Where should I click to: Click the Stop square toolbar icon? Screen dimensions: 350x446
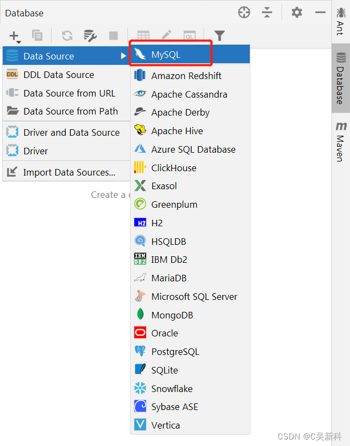(x=114, y=36)
